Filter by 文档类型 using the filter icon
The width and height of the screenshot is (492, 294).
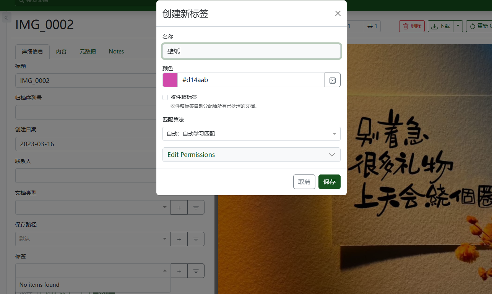(x=196, y=207)
